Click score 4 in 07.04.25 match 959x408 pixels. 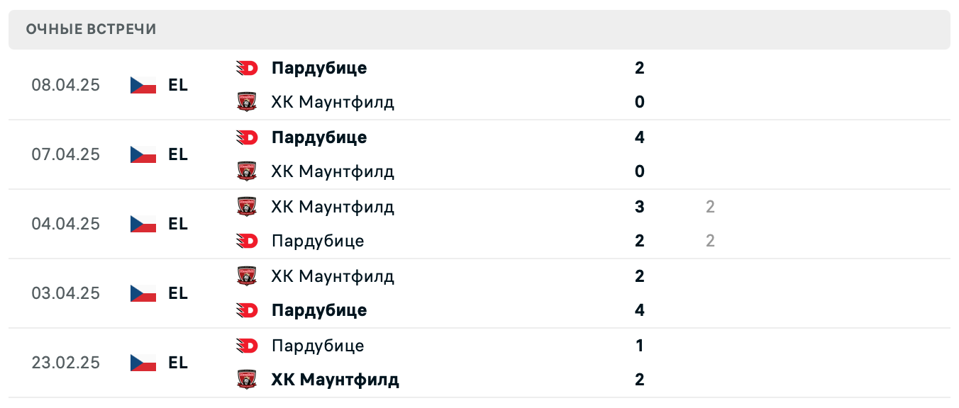pos(640,137)
